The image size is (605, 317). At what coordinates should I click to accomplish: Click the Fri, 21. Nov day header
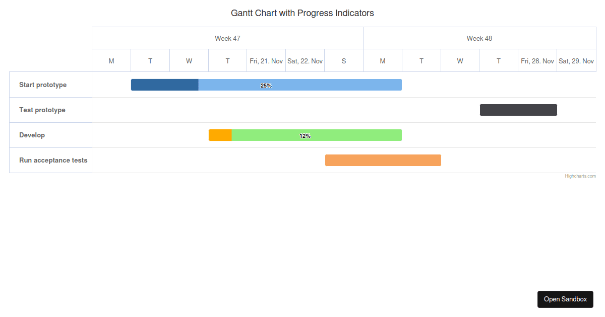click(x=266, y=61)
